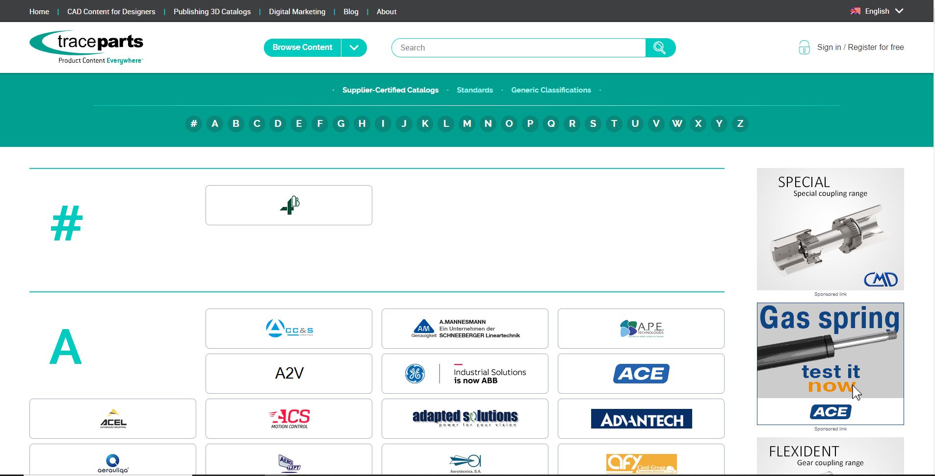
Task: Open the A2V supplier tile
Action: (289, 374)
